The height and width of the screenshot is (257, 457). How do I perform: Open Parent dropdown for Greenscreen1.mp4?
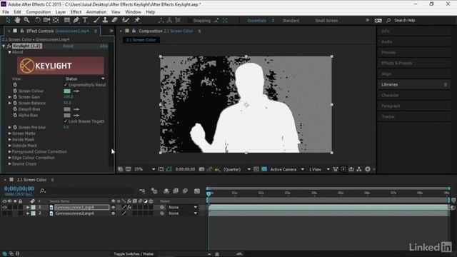183,208
